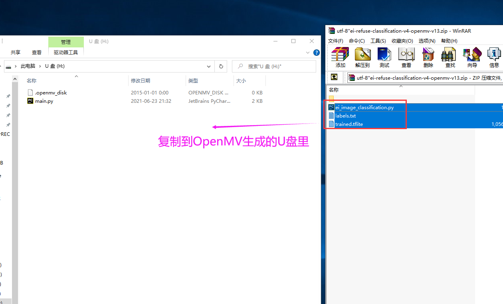This screenshot has width=503, height=304.
Task: Expand the Explorer address bar dropdown
Action: [208, 66]
